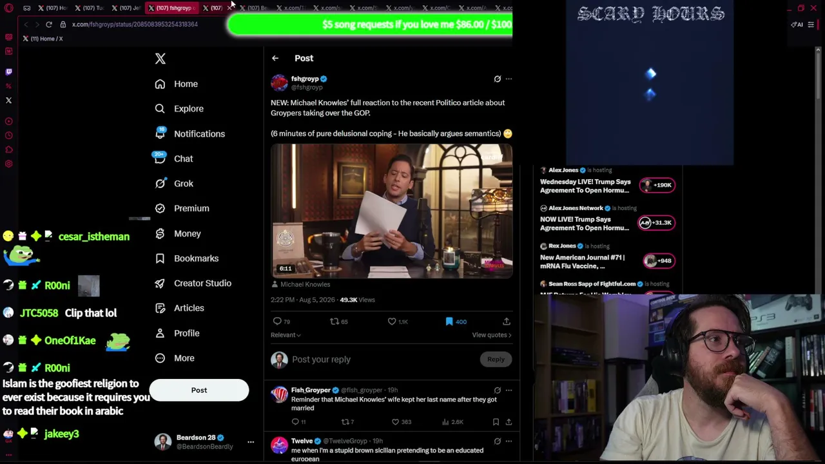Reload the page in the browser
The height and width of the screenshot is (464, 825).
coord(48,24)
